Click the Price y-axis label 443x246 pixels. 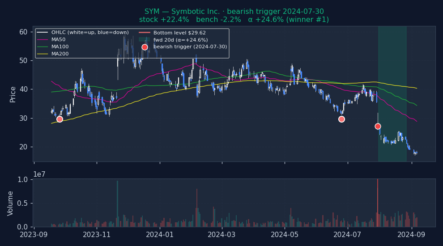(13, 94)
